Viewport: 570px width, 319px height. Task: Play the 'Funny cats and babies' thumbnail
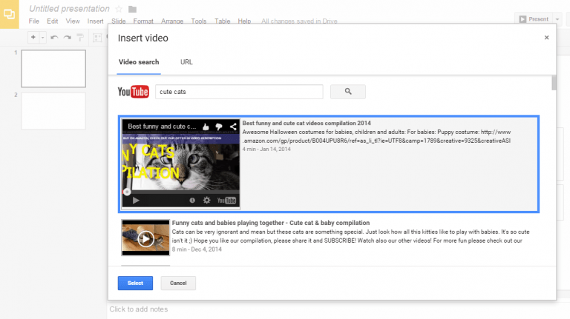tap(145, 238)
